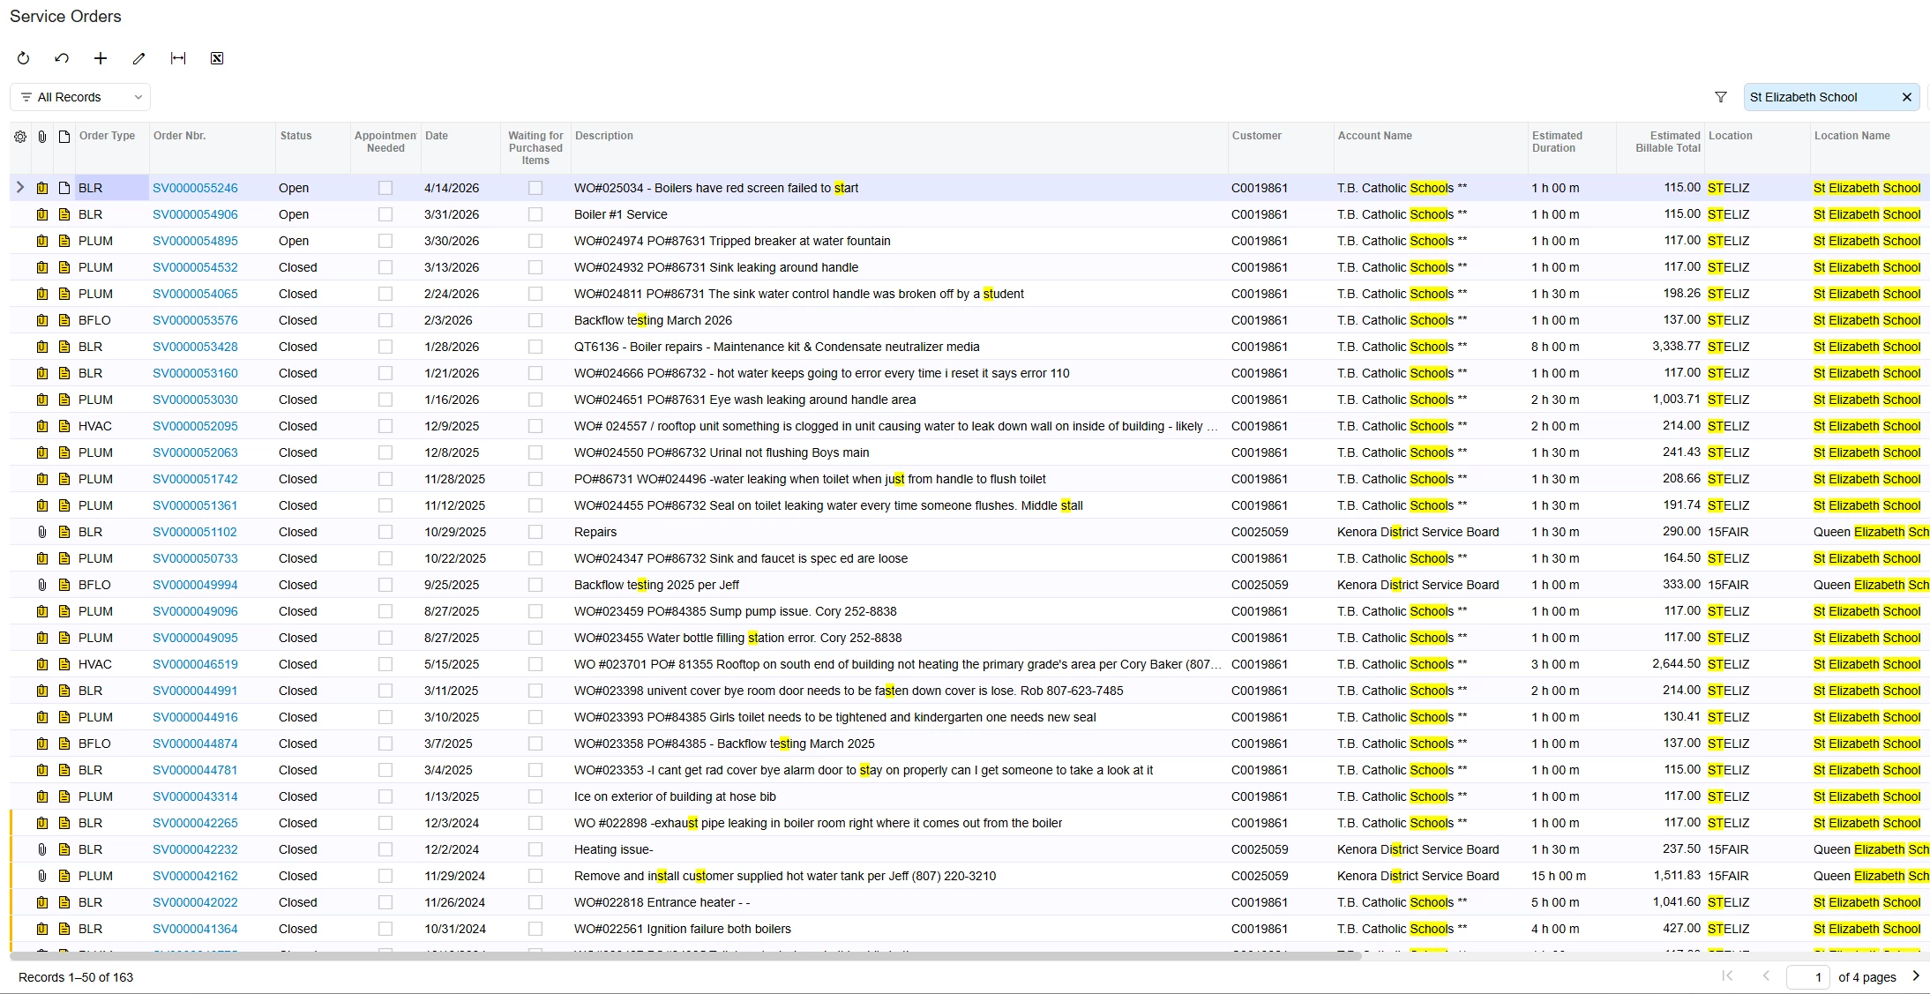Check Appointment Needed for SV0000055246

[385, 188]
